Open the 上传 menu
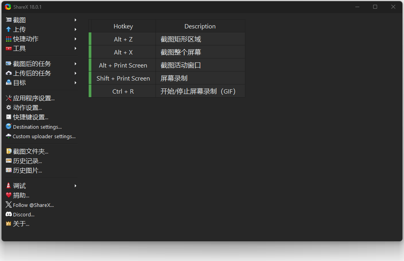 point(41,30)
